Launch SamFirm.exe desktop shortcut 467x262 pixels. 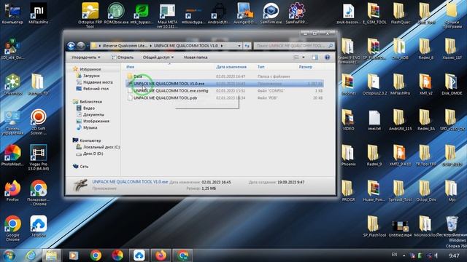tap(271, 13)
